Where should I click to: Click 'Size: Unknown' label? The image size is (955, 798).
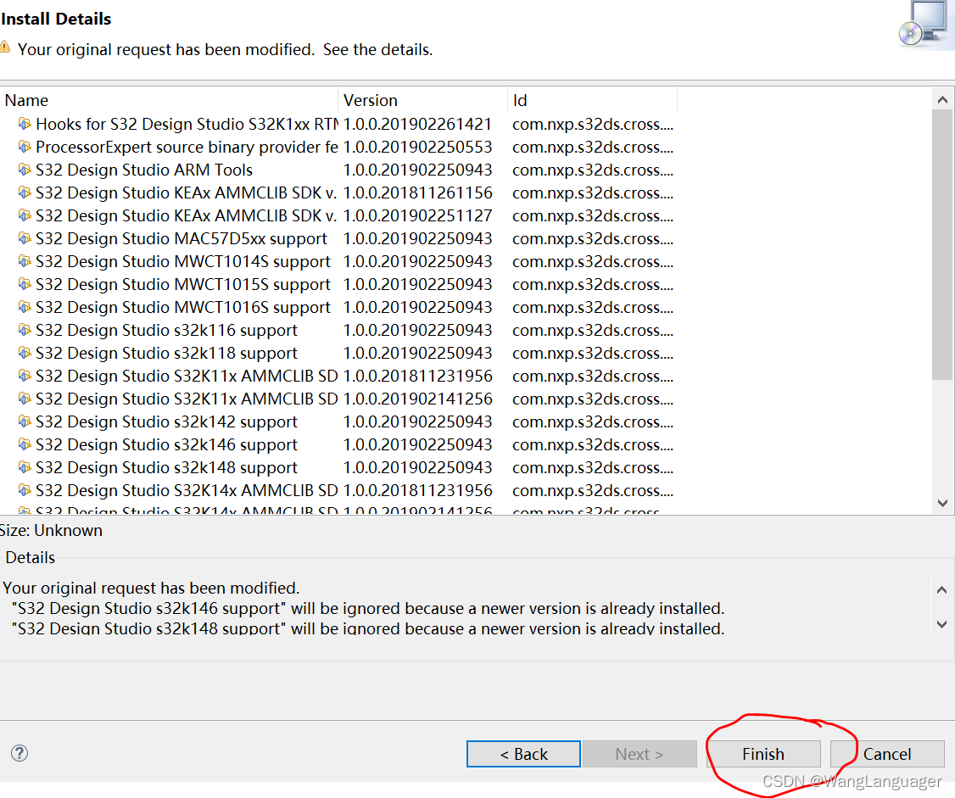point(51,531)
